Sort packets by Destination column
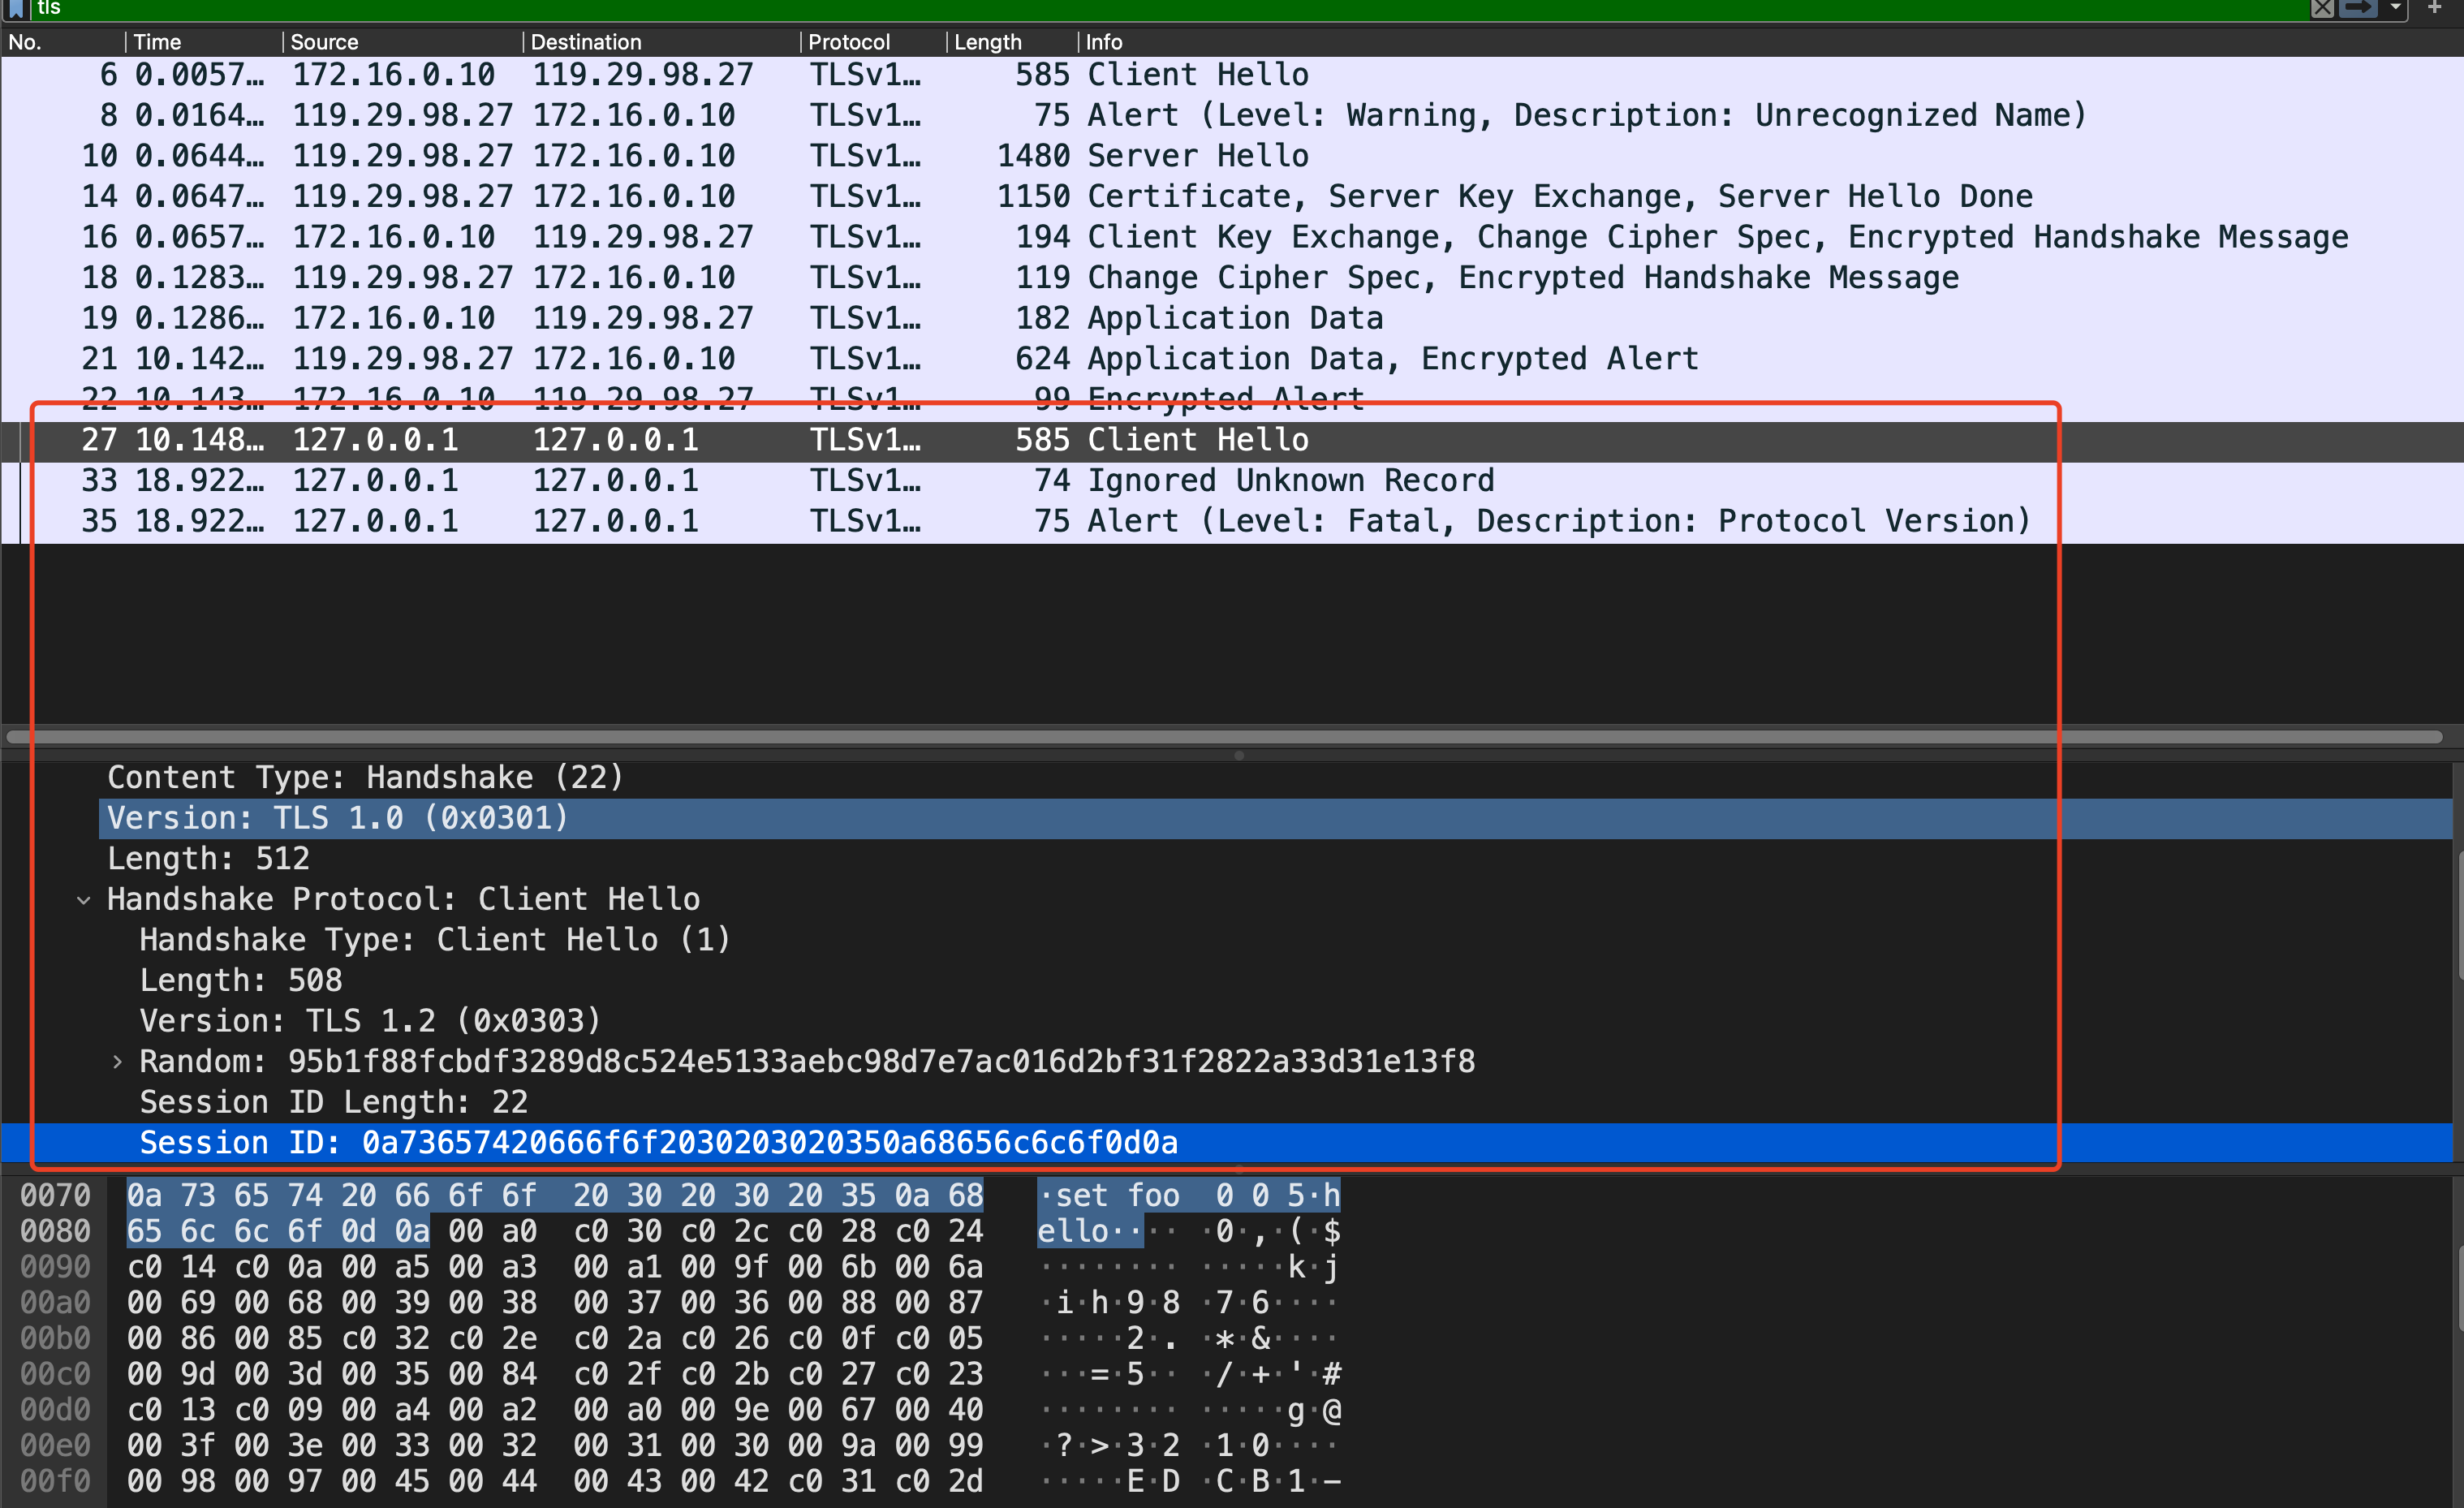Image resolution: width=2464 pixels, height=1508 pixels. (x=662, y=42)
